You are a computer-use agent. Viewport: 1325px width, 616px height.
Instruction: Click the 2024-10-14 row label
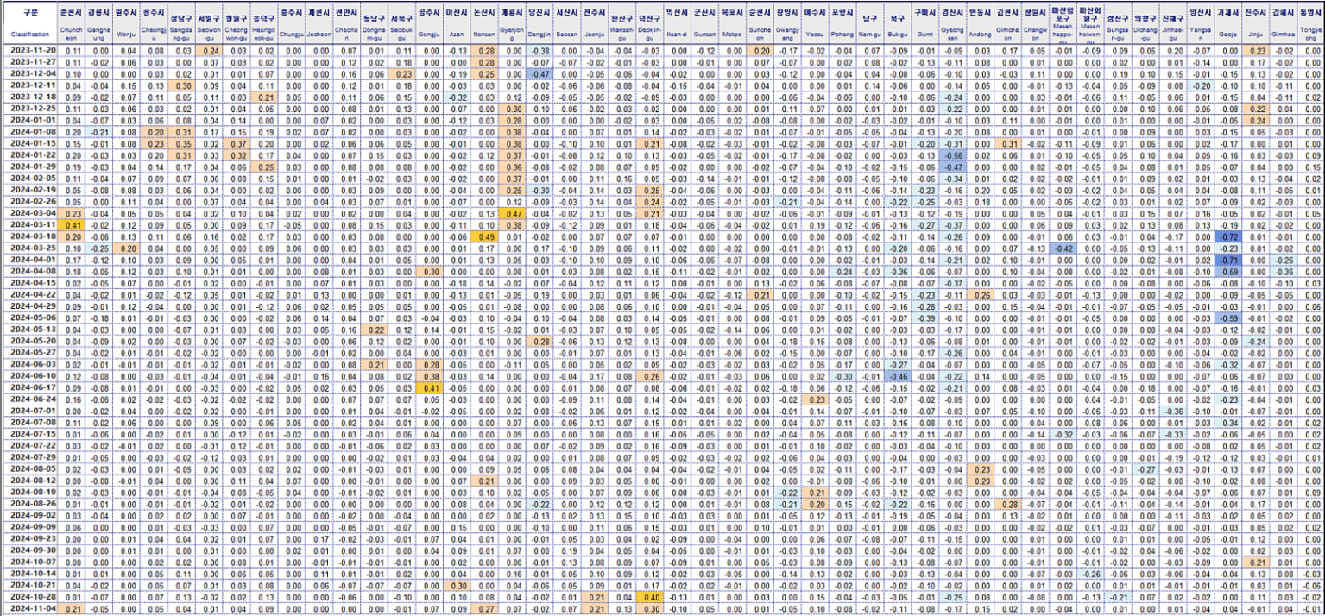pos(29,573)
